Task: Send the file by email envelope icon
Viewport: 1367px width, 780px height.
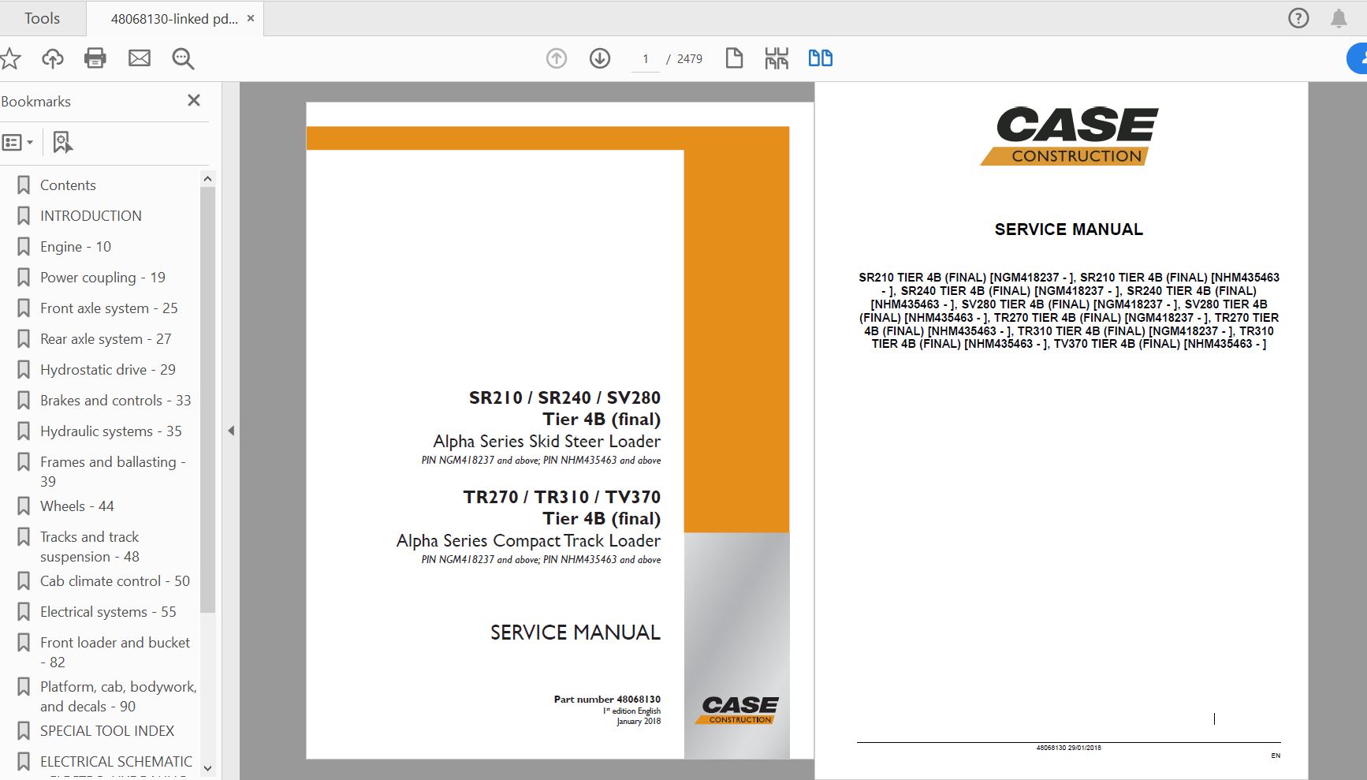Action: [140, 58]
